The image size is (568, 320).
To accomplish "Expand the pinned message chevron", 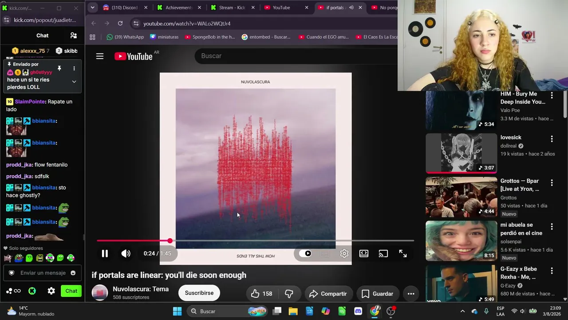I will (x=74, y=81).
